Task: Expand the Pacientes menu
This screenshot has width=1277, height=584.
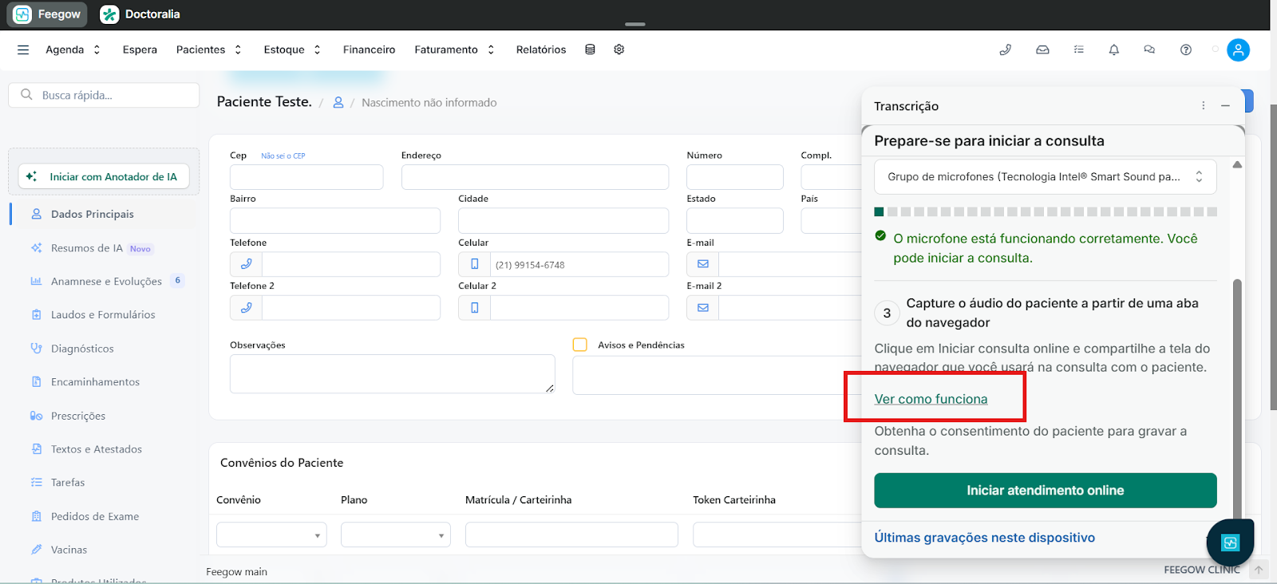Action: (x=208, y=49)
